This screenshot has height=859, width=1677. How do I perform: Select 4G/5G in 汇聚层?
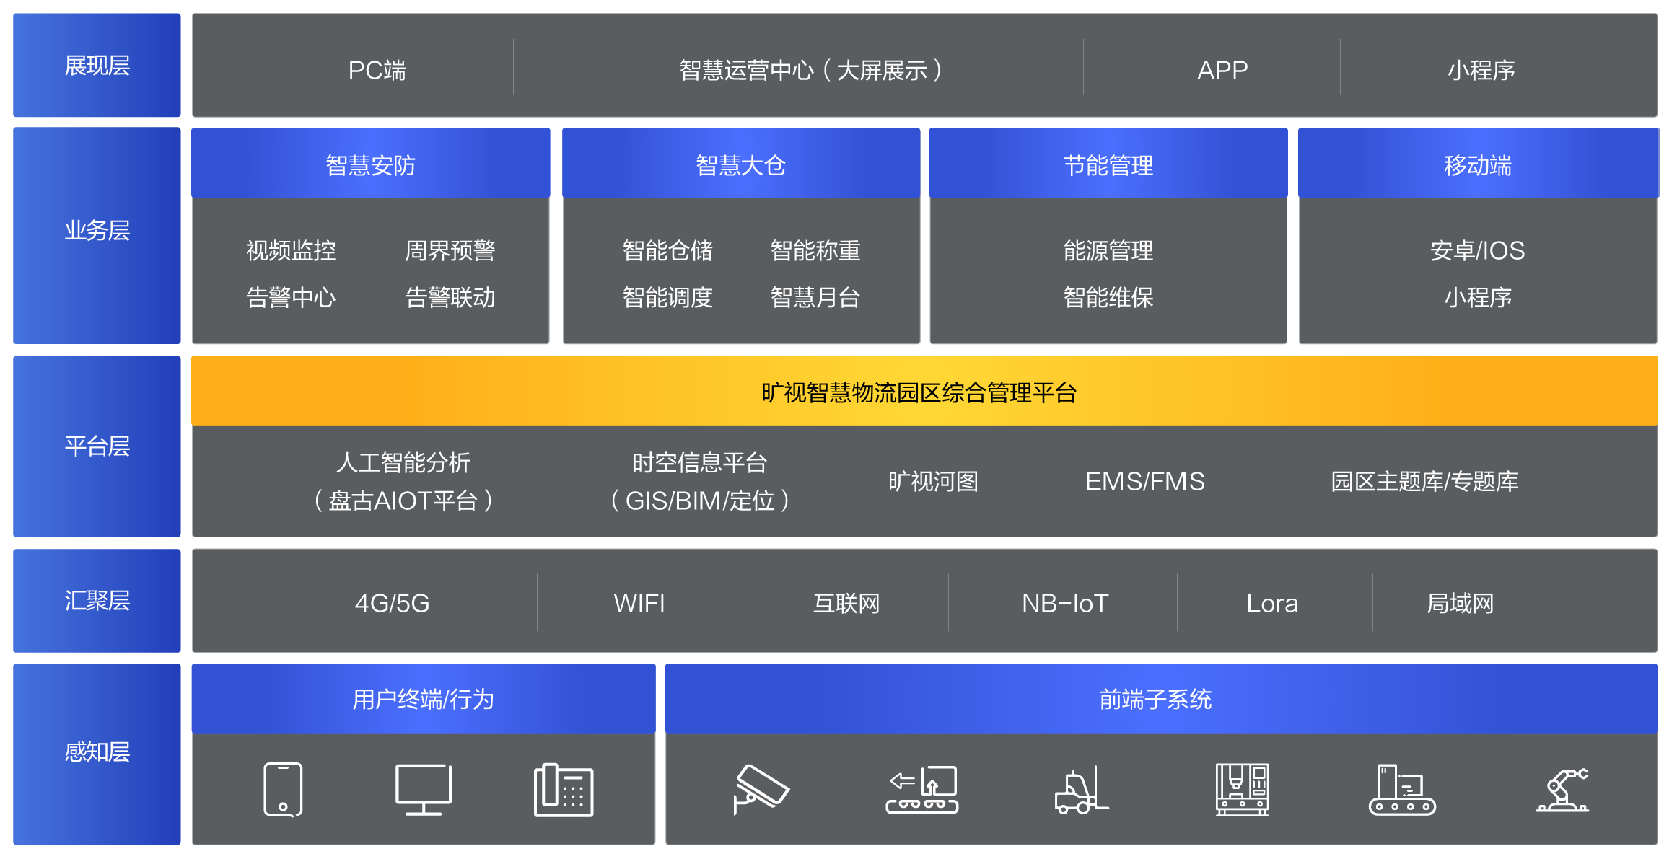[x=392, y=603]
